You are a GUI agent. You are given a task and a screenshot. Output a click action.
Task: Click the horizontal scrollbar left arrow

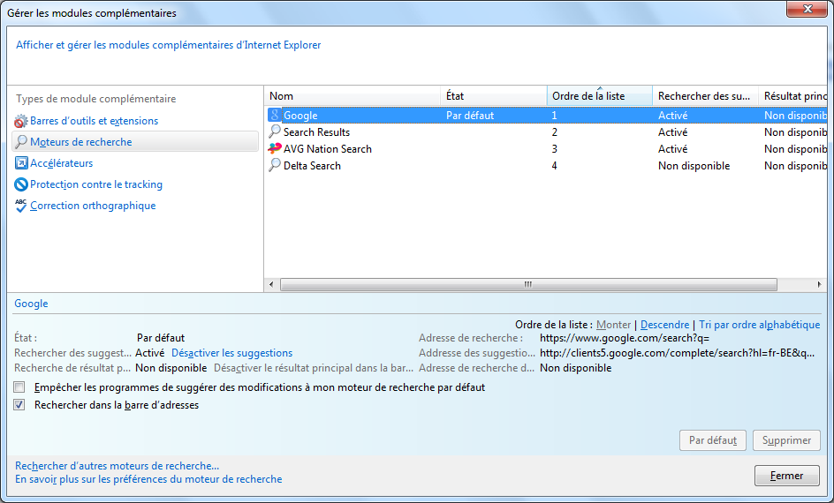pyautogui.click(x=271, y=285)
